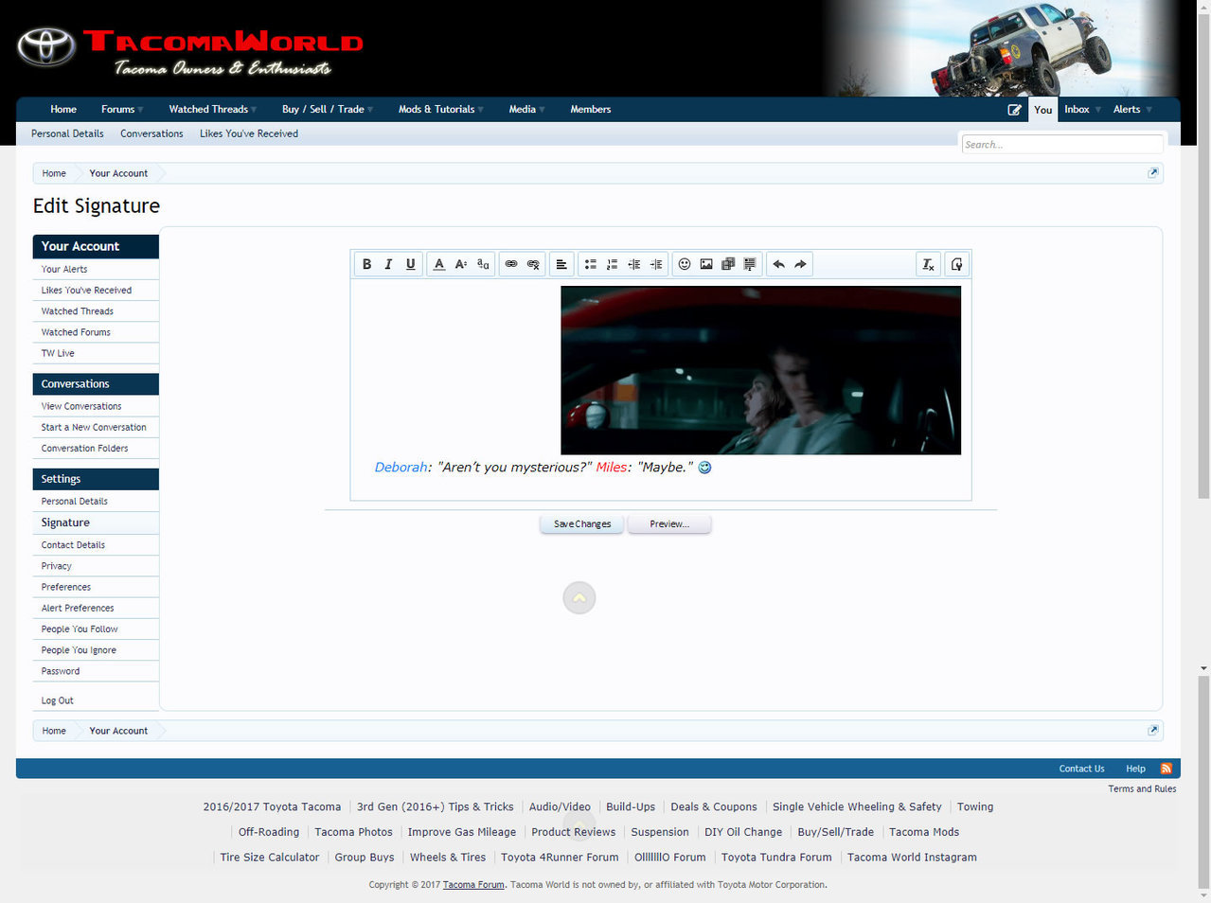The height and width of the screenshot is (903, 1211).
Task: Select the You tab
Action: point(1042,110)
